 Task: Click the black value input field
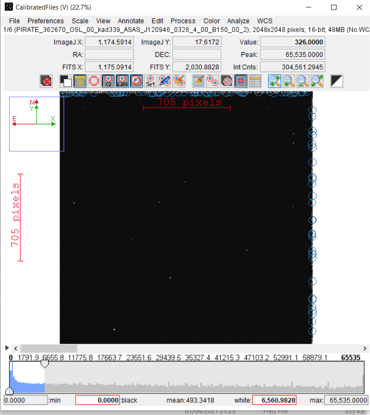pyautogui.click(x=98, y=400)
